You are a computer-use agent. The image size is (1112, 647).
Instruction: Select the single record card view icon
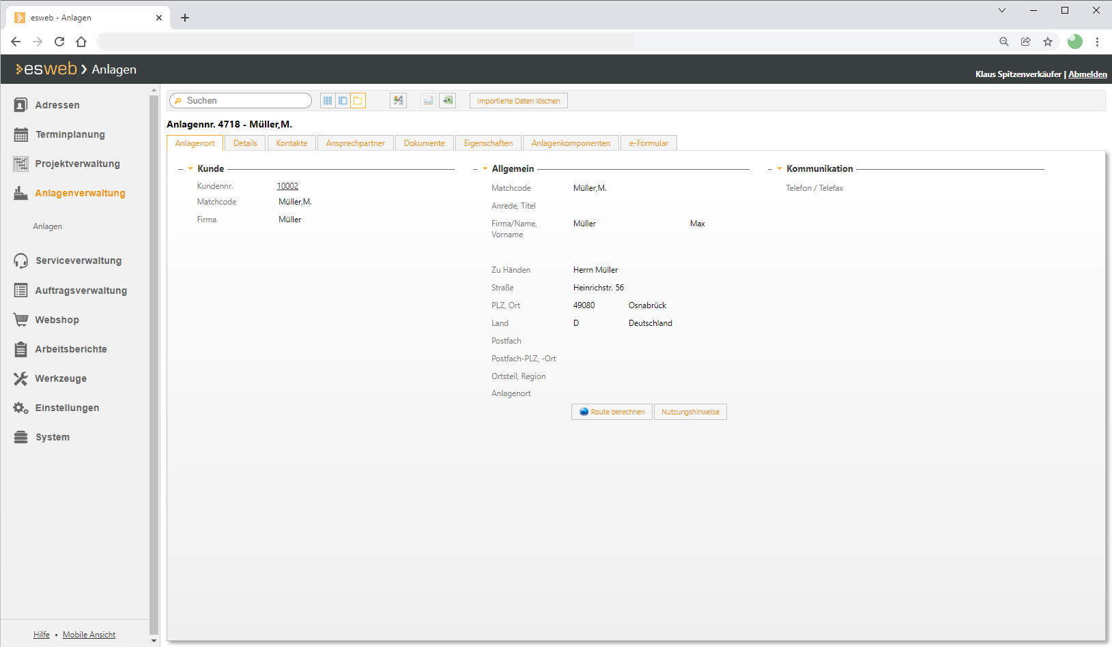[358, 101]
